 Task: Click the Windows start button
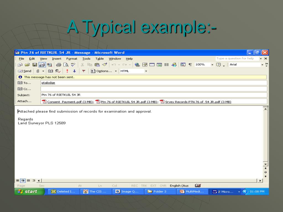point(29,192)
